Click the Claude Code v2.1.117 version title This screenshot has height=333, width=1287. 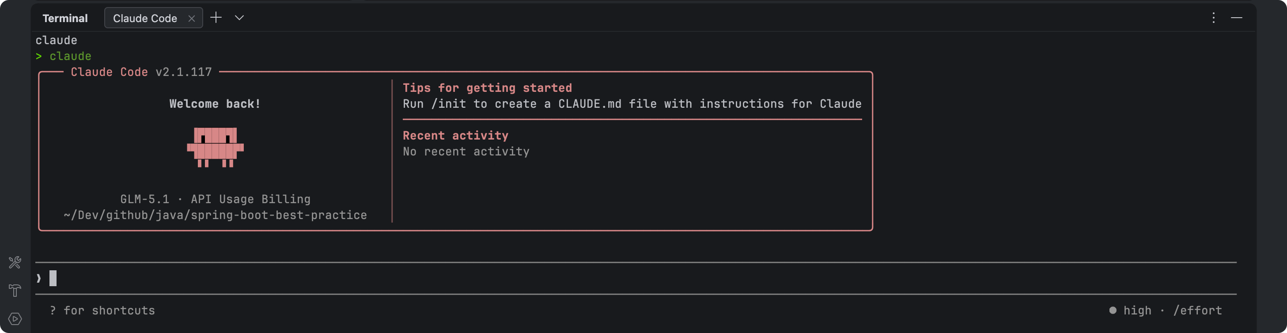click(x=141, y=72)
